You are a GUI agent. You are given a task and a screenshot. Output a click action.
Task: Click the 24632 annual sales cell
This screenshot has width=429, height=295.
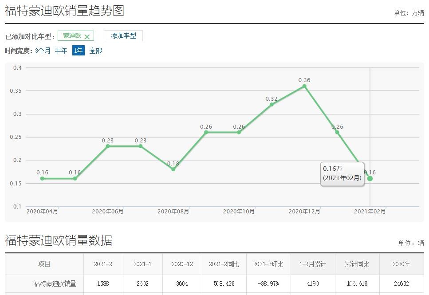tap(401, 283)
